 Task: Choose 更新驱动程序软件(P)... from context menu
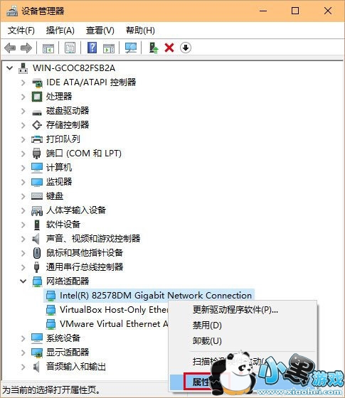point(235,310)
